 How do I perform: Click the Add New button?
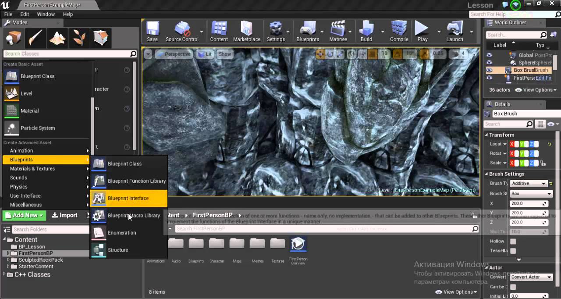tap(24, 215)
